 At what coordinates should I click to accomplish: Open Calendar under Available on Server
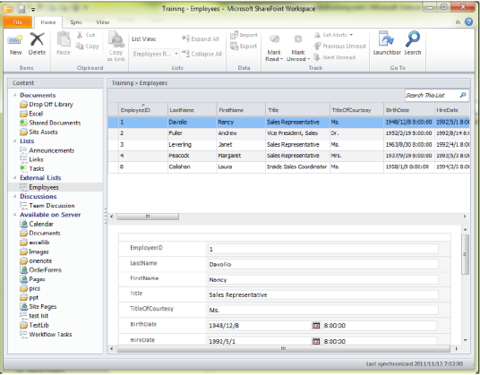tap(37, 224)
